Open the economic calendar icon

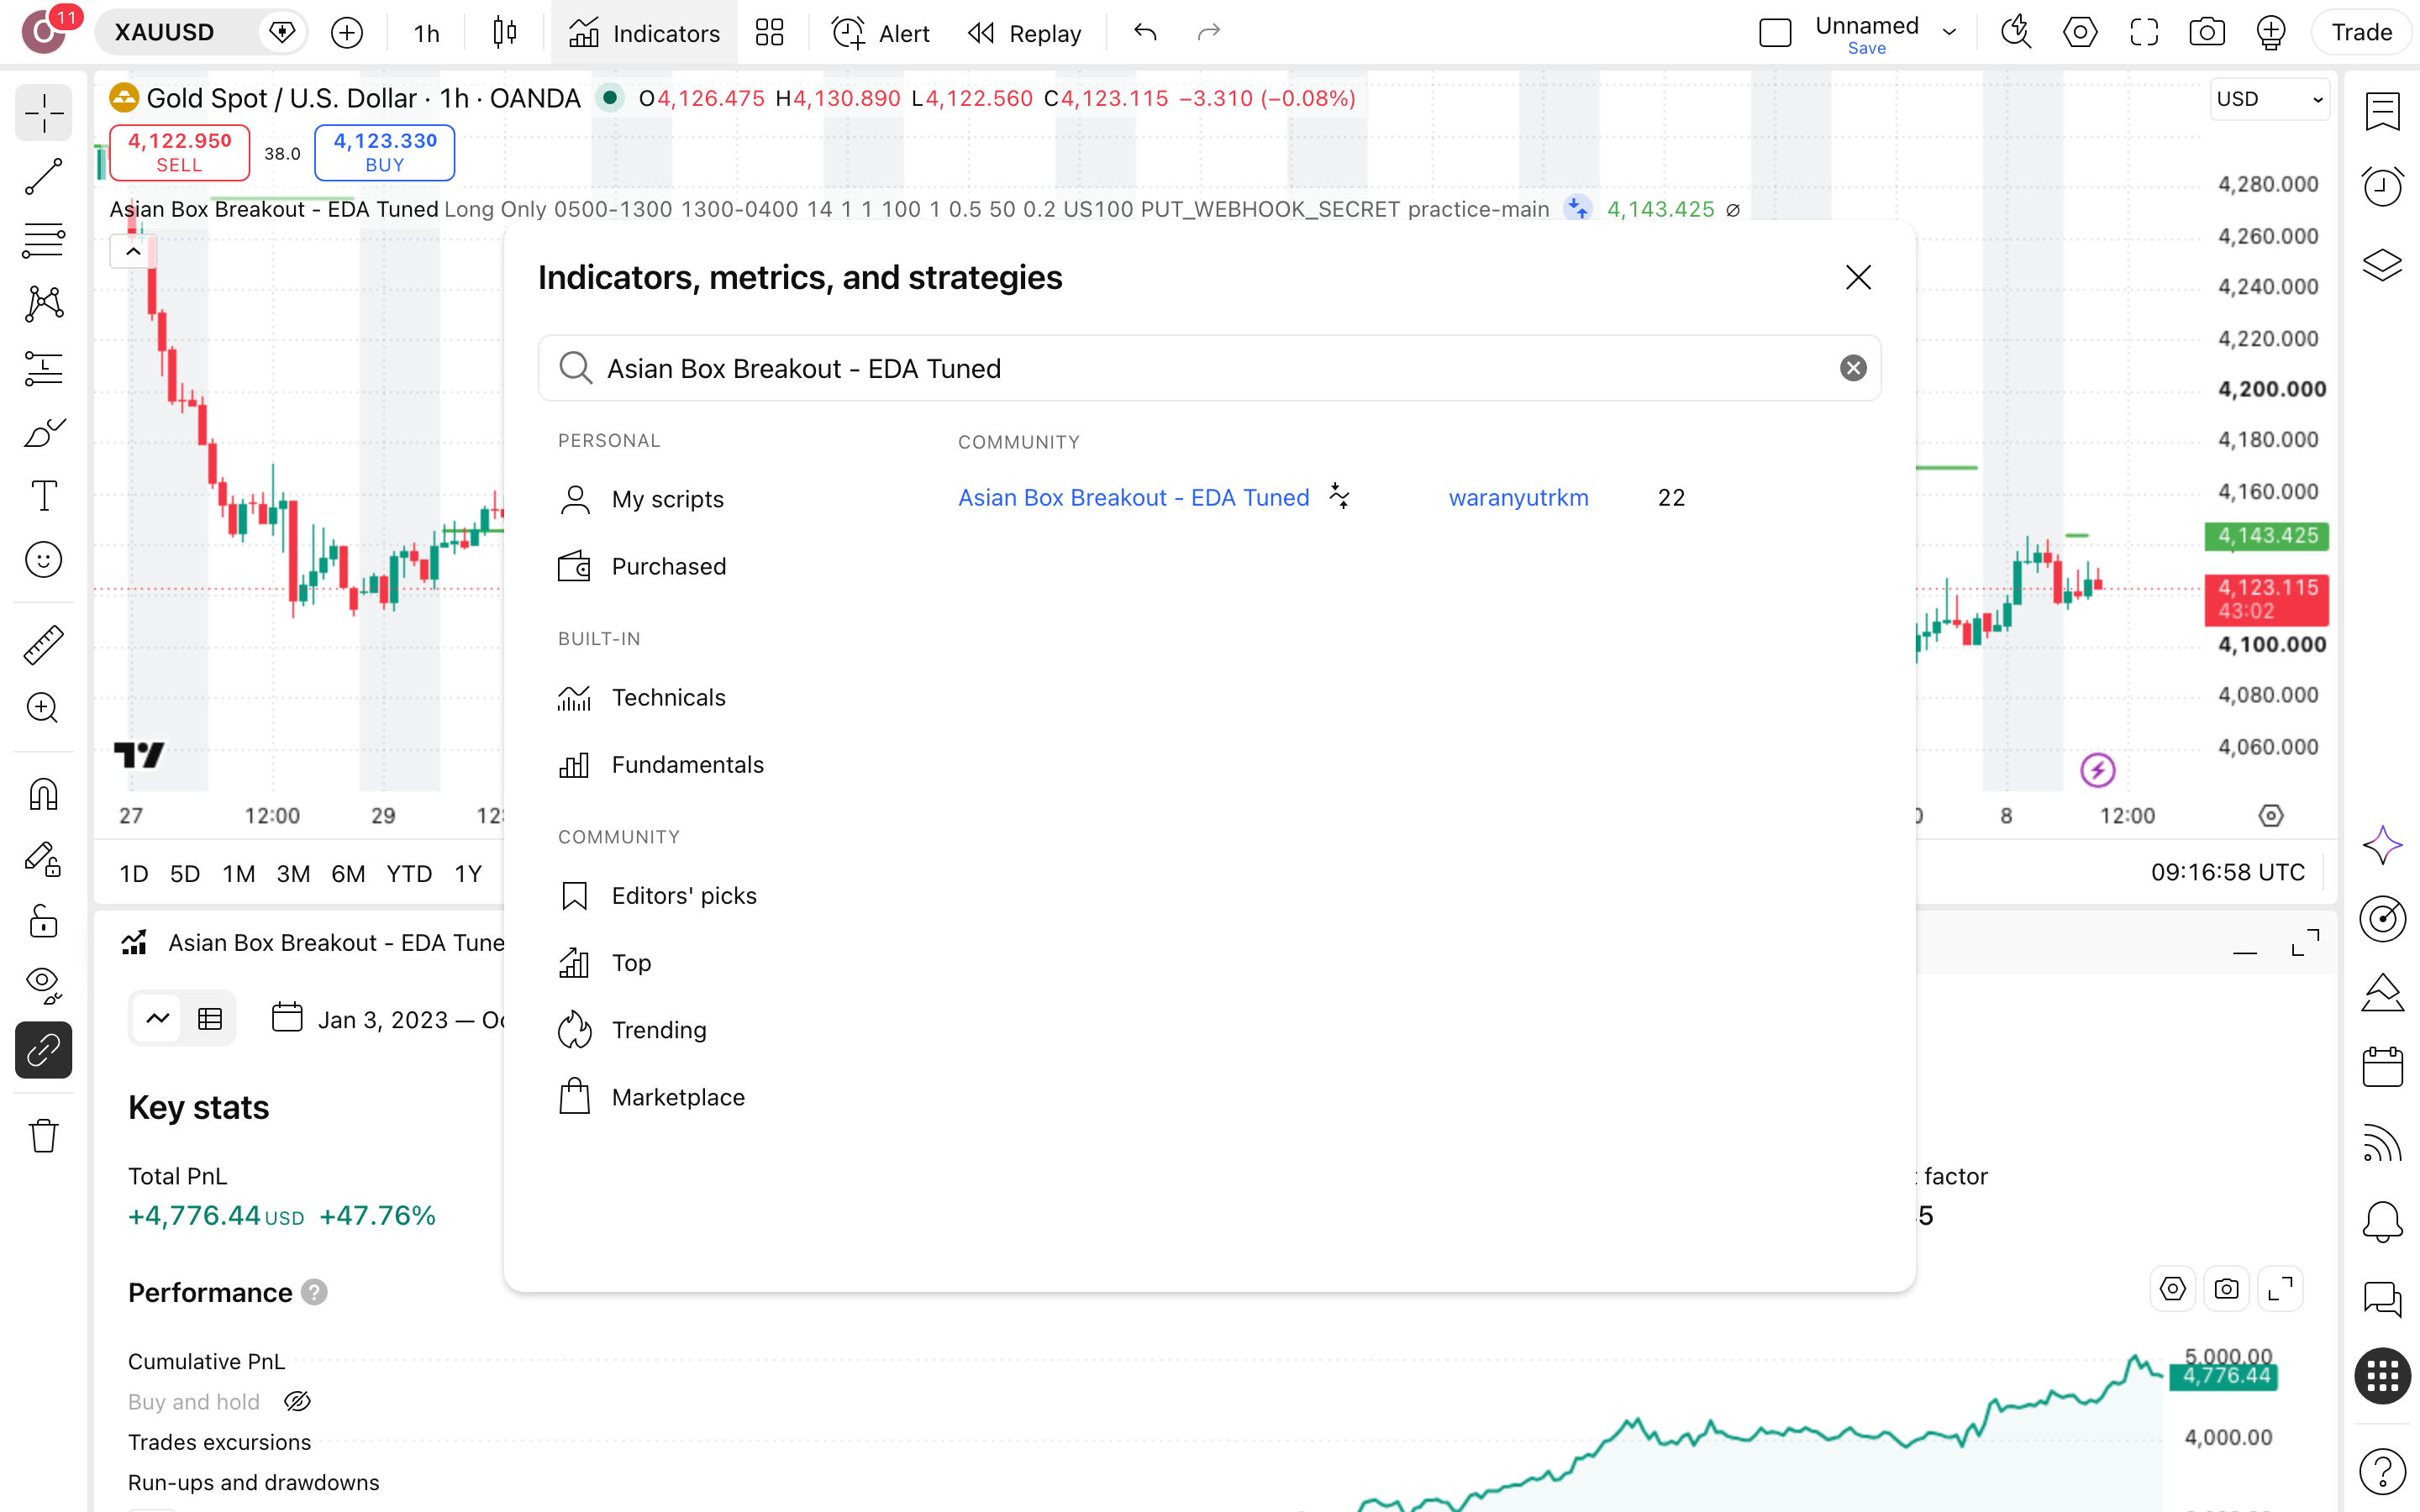pyautogui.click(x=2382, y=1067)
